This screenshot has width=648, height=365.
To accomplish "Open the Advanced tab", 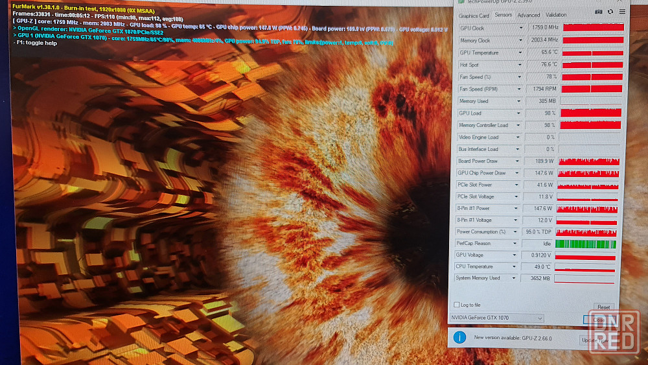I will pyautogui.click(x=529, y=16).
